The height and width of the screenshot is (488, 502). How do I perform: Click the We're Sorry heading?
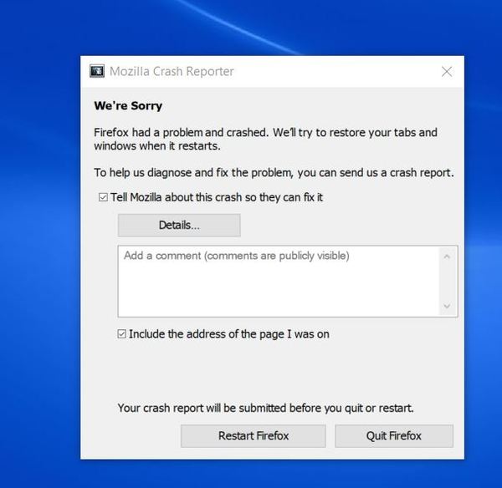(128, 106)
